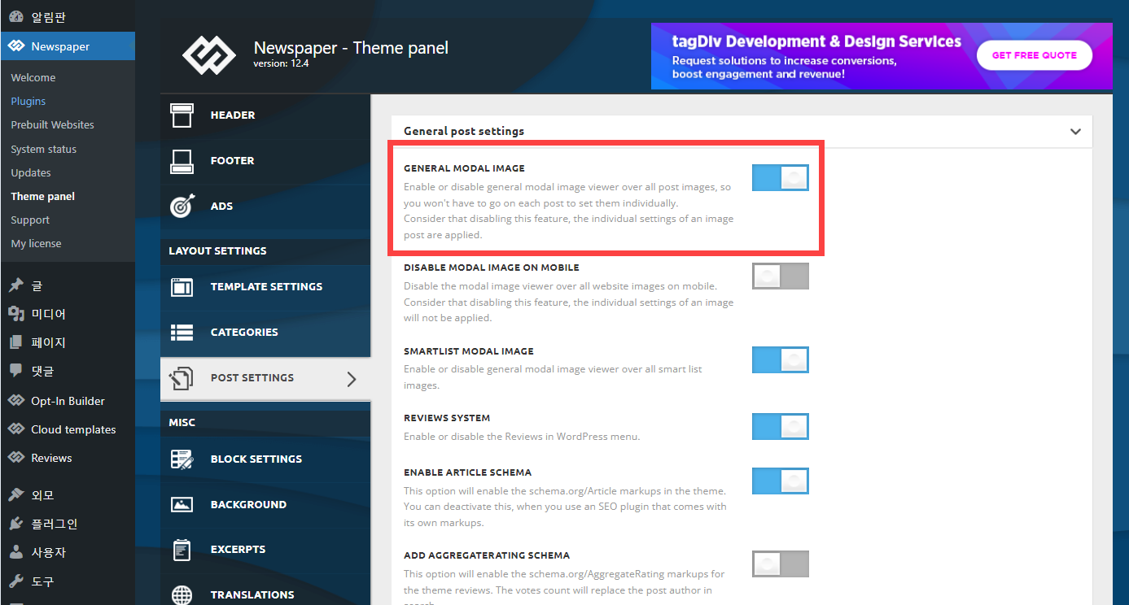Image resolution: width=1129 pixels, height=605 pixels.
Task: Open the BLOCK SETTINGS tab
Action: 265,459
